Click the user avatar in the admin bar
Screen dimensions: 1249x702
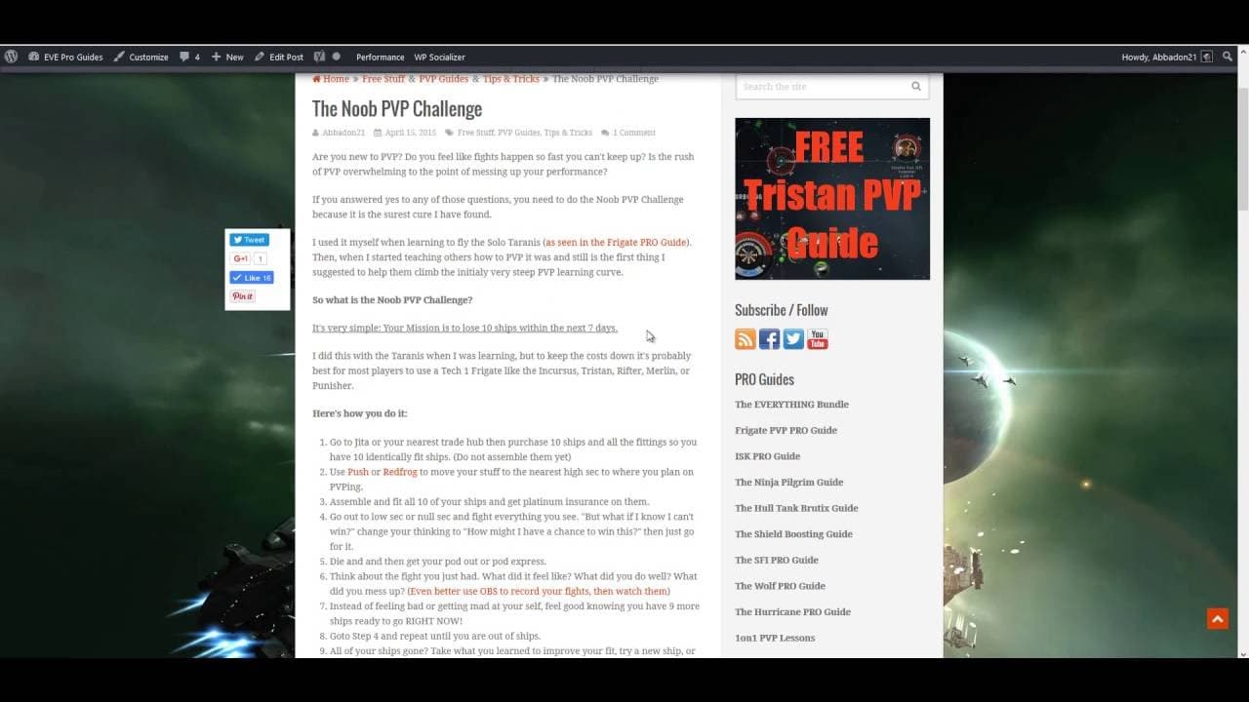coord(1207,57)
